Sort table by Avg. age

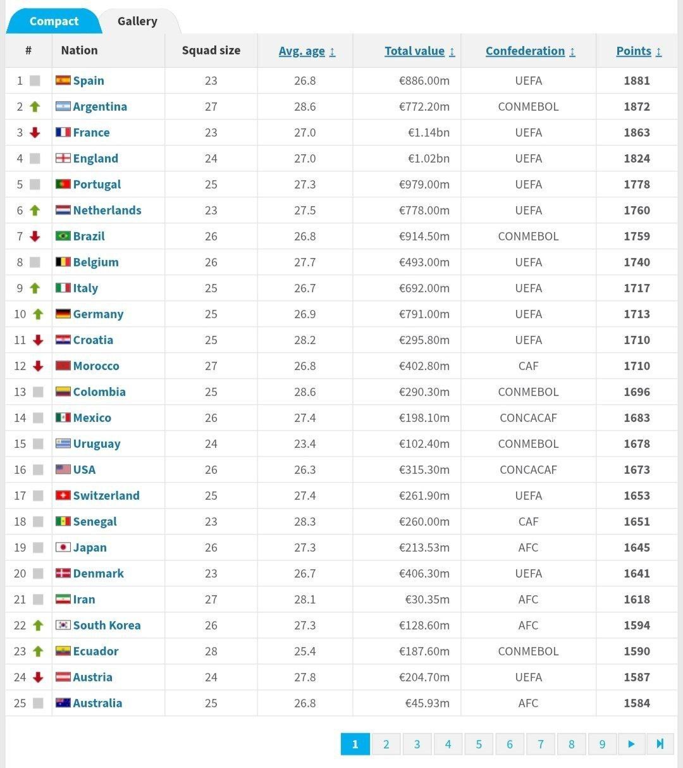307,51
